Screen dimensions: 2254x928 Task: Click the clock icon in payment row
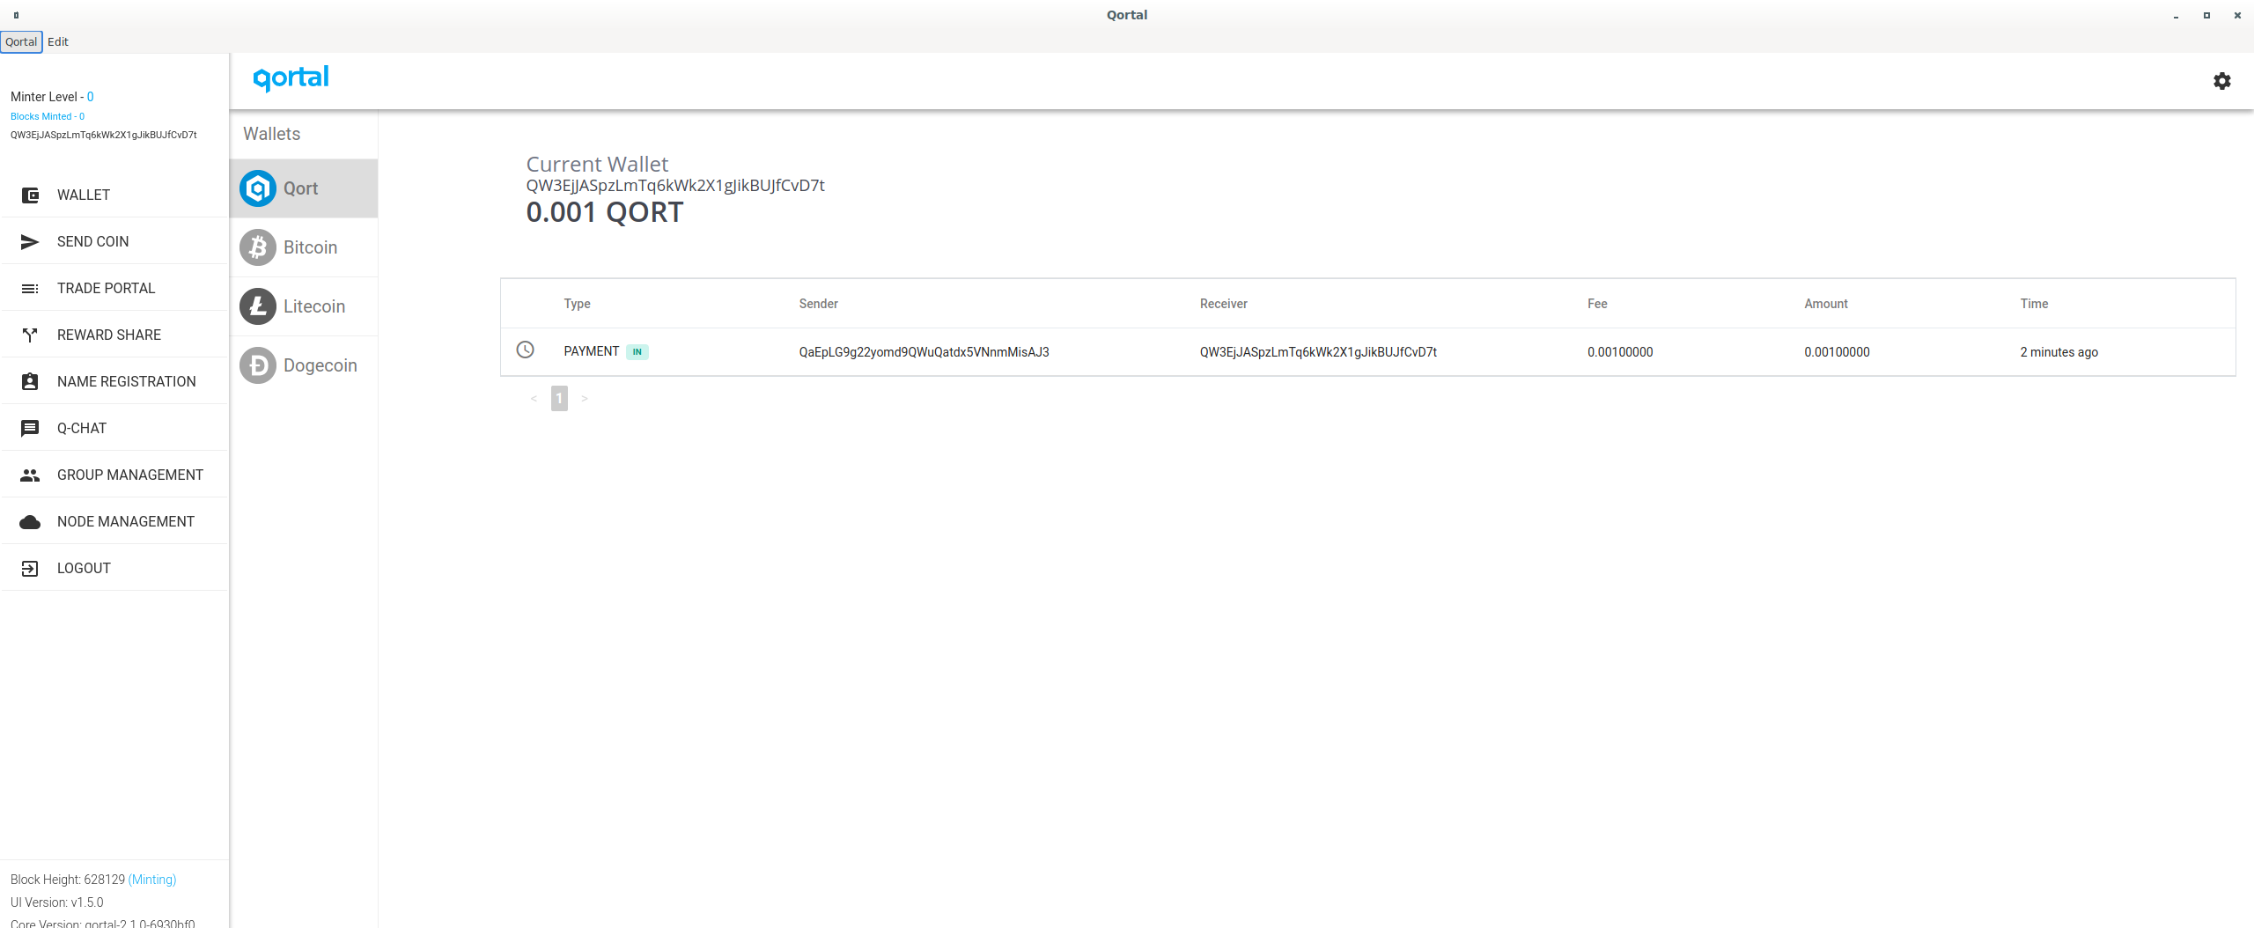point(525,350)
